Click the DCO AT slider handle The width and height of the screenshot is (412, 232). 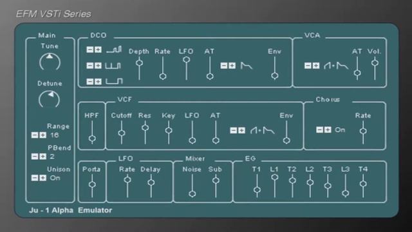210,76
